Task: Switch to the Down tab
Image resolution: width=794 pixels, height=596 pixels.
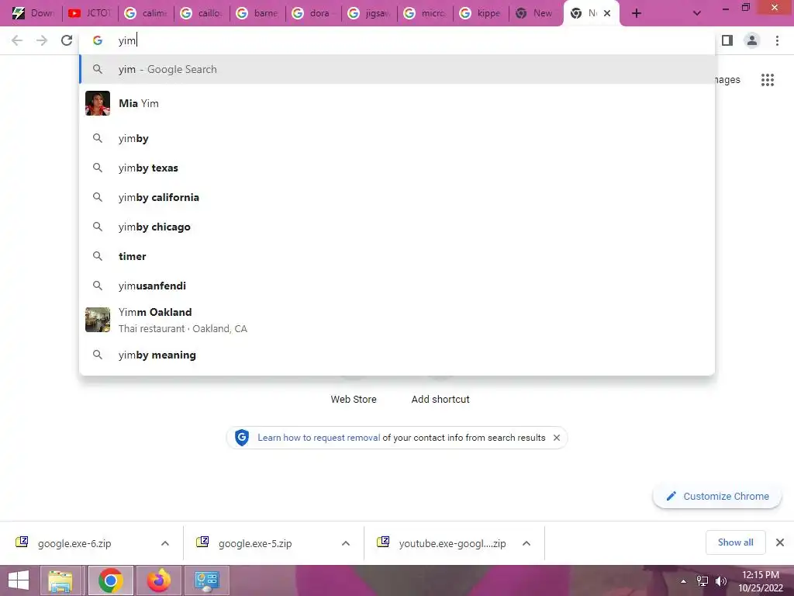Action: pos(33,13)
